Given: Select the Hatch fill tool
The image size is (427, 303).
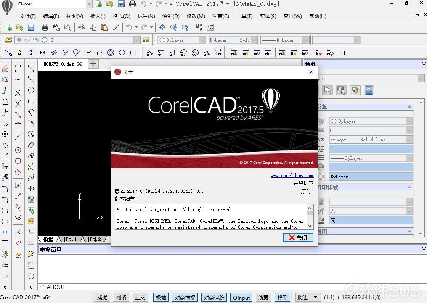Looking at the screenshot, I should tap(31, 199).
